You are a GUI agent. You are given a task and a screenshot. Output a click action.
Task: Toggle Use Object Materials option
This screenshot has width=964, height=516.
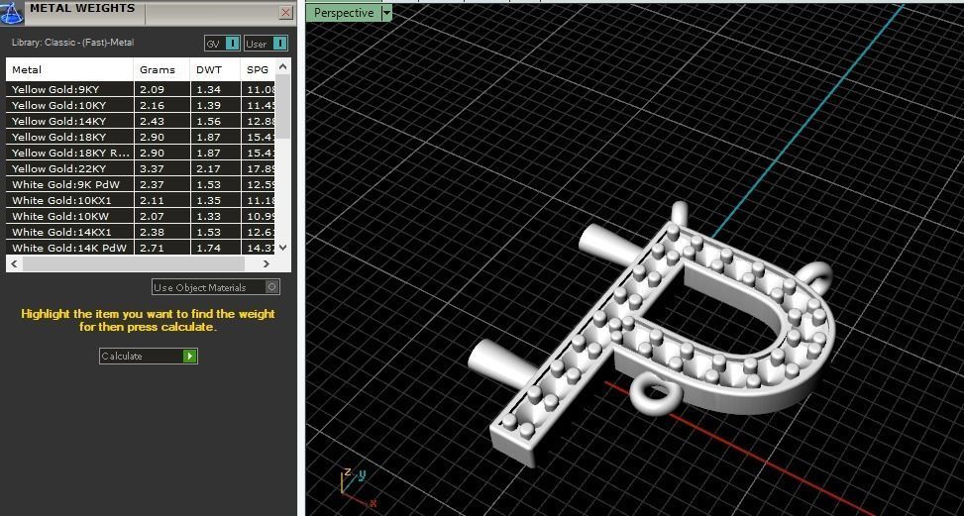pyautogui.click(x=216, y=287)
